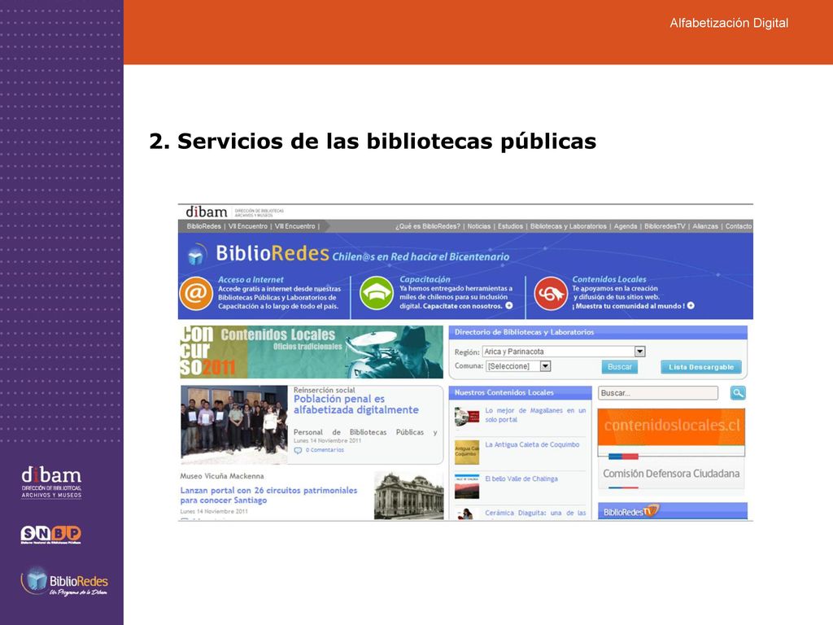Click 'Alfabetización Digital' header text

[729, 23]
